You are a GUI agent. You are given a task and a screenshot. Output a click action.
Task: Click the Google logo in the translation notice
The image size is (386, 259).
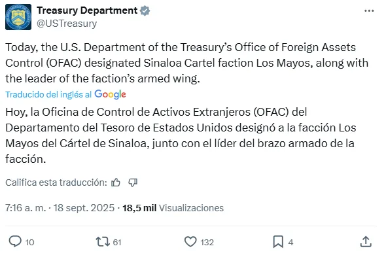pos(111,95)
